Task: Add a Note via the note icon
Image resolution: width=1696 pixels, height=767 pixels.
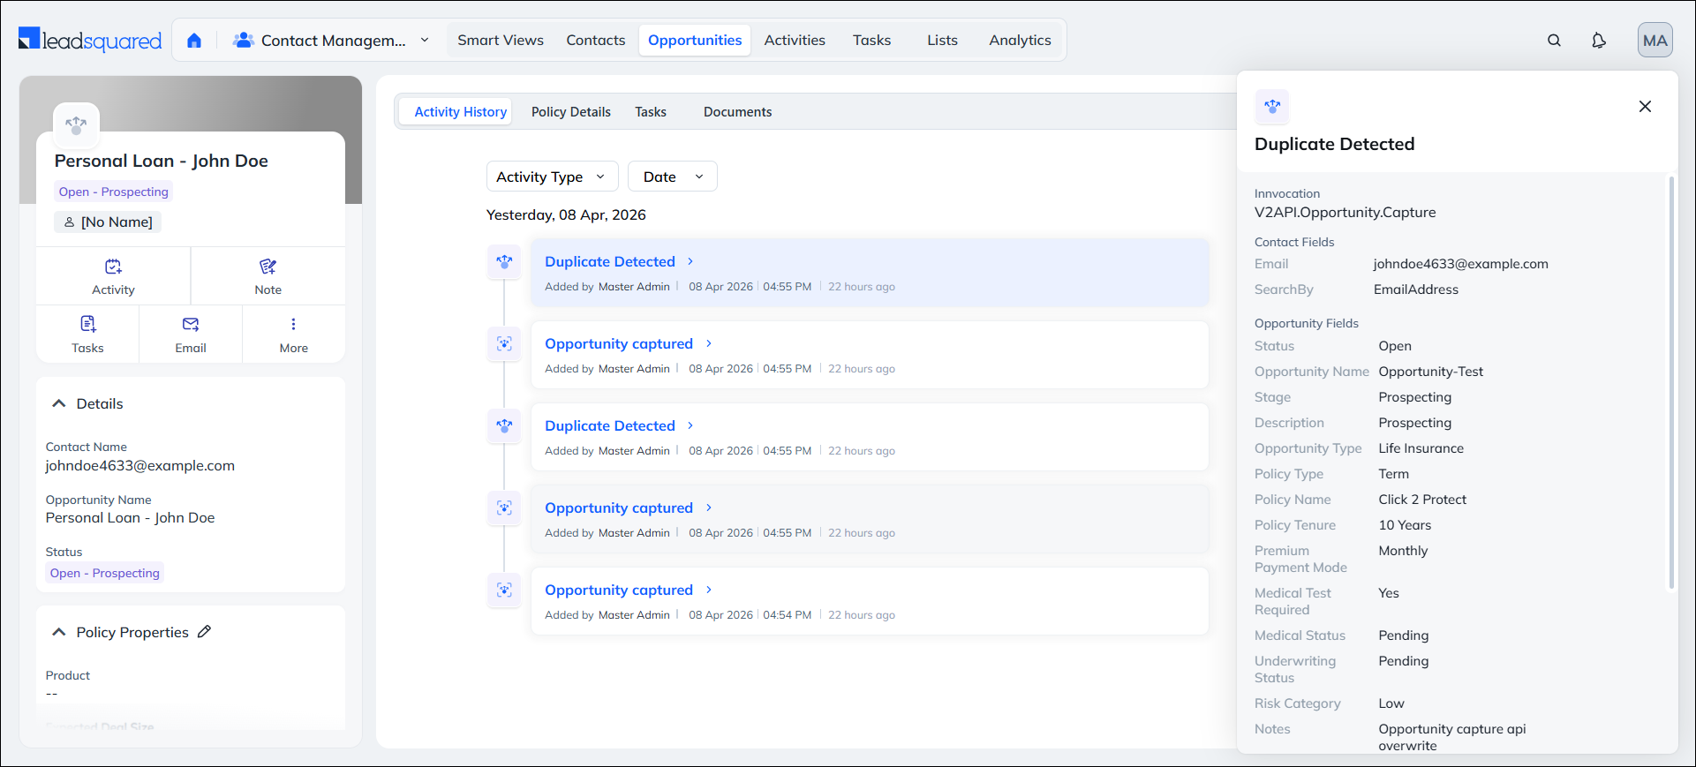Action: pos(268,267)
